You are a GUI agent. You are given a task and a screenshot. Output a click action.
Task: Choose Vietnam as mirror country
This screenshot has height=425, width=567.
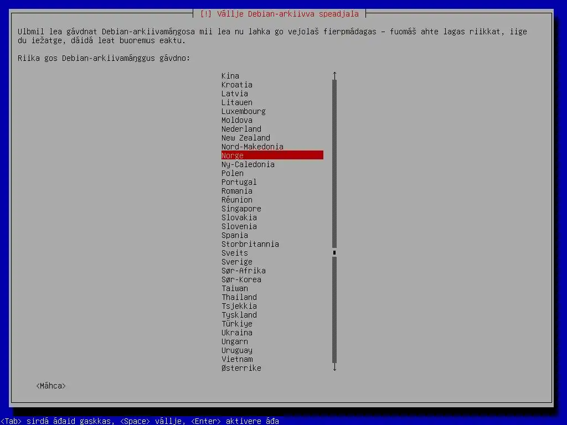tap(272, 359)
